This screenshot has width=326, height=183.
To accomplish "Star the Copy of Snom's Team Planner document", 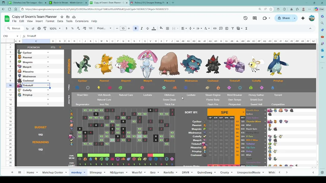I will pos(62,17).
